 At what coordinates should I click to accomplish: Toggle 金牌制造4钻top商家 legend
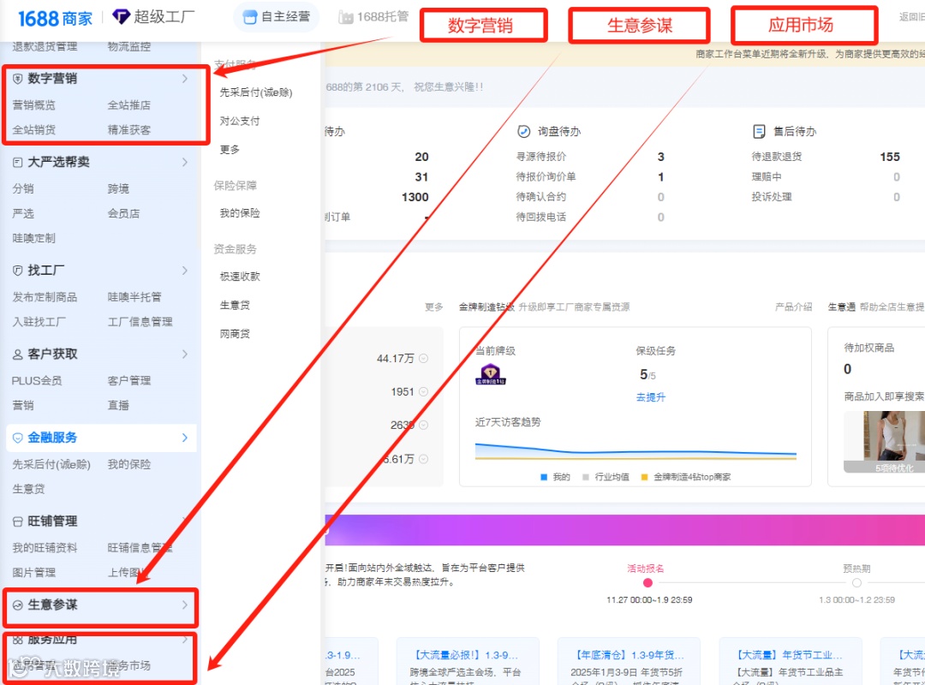tap(685, 477)
